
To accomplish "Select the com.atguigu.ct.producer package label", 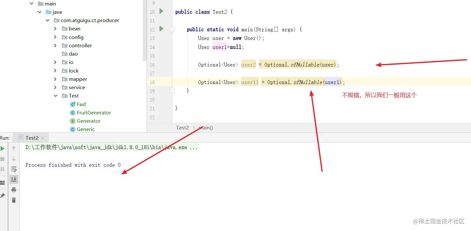I will [x=90, y=20].
